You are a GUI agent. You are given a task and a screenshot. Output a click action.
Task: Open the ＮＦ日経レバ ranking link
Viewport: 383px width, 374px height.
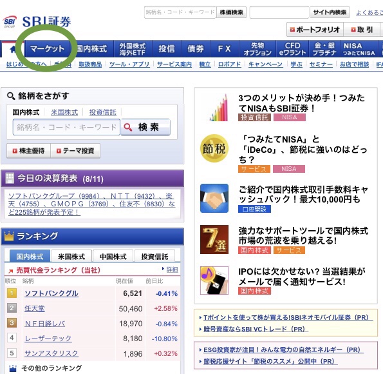click(x=45, y=324)
